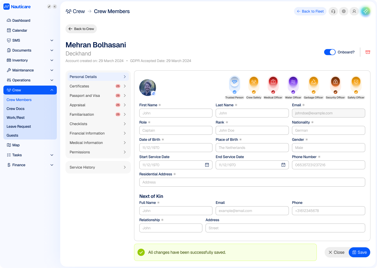Toggle the Onboard switch
The height and width of the screenshot is (268, 377).
[330, 52]
